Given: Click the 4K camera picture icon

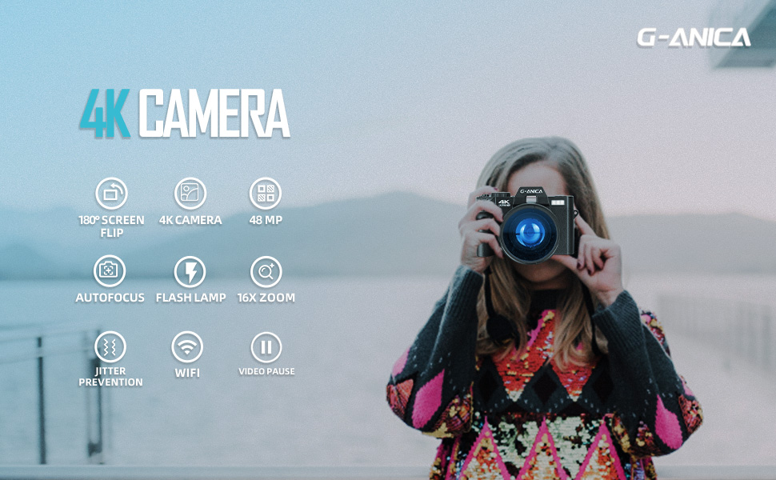Looking at the screenshot, I should (x=190, y=194).
